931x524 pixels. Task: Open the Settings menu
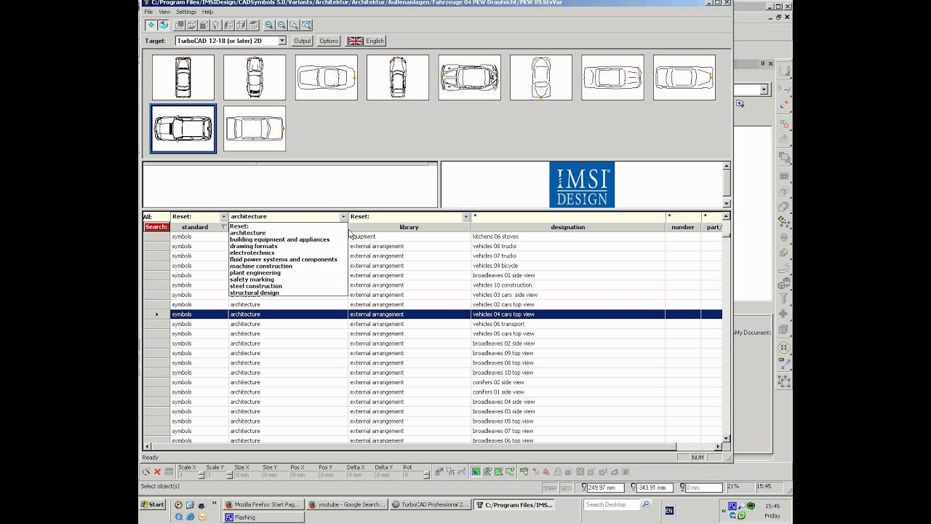point(186,12)
